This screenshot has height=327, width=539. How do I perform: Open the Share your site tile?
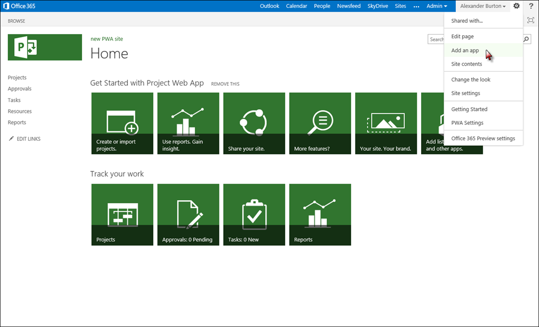(254, 124)
